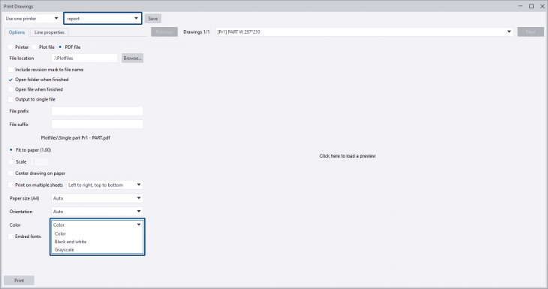Click the Browse button for file location
Viewport: 548px width, 289px height.
(132, 58)
